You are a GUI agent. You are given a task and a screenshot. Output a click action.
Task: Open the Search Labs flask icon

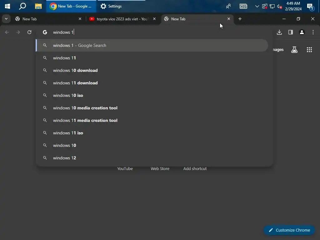click(294, 50)
